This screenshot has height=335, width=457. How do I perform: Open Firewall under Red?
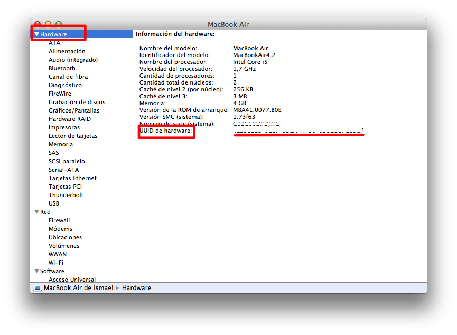[x=59, y=220]
